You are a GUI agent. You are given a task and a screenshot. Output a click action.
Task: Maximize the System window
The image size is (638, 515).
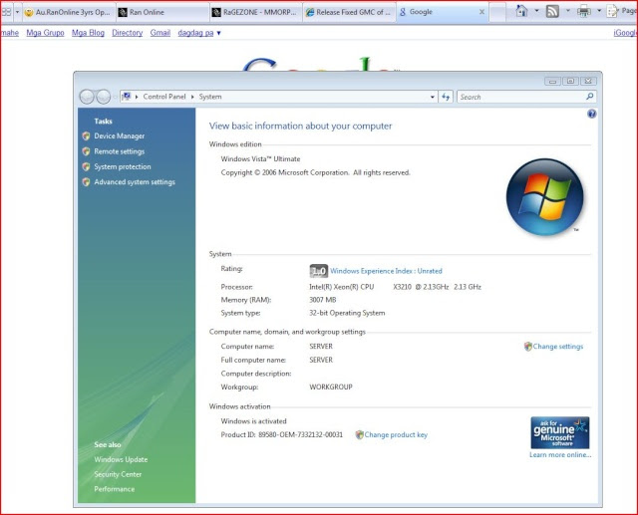(x=570, y=82)
